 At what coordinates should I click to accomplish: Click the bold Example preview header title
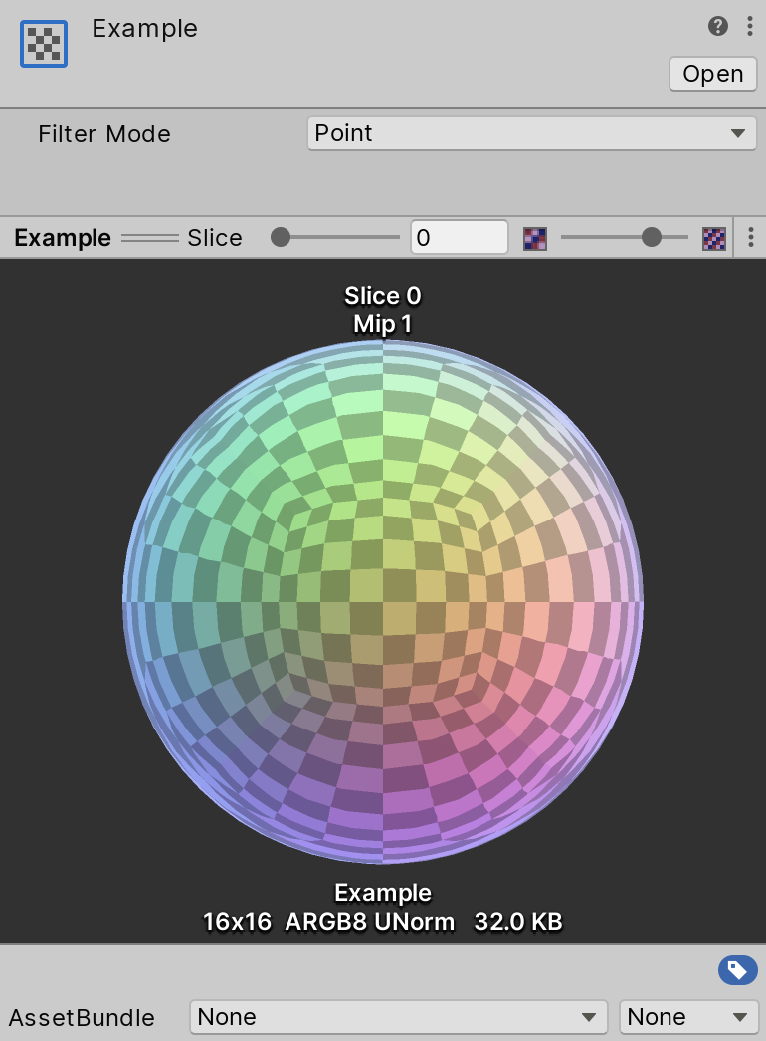click(x=63, y=238)
